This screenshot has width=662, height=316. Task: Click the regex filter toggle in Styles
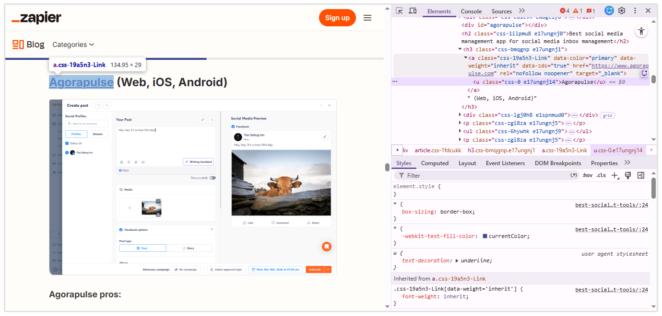574,176
